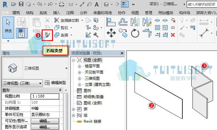Image resolution: width=217 pixels, height=130 pixels.
Task: Click the Print icon in quick access toolbar
Action: [x=62, y=4]
